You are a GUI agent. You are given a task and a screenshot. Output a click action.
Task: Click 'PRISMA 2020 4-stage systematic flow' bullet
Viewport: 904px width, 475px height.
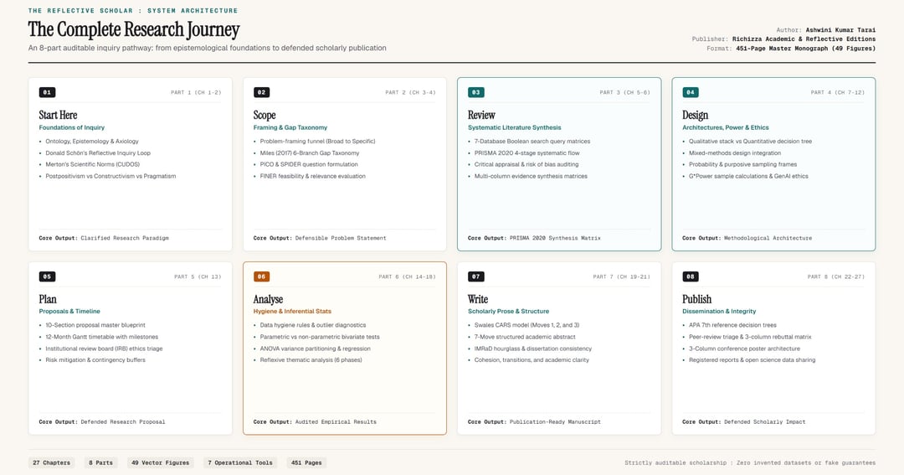tap(527, 153)
